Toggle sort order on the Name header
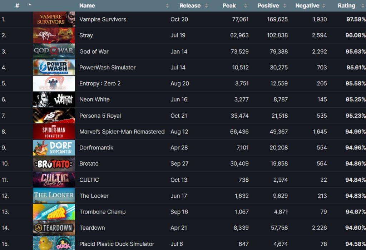This screenshot has width=366, height=250. (x=86, y=5)
